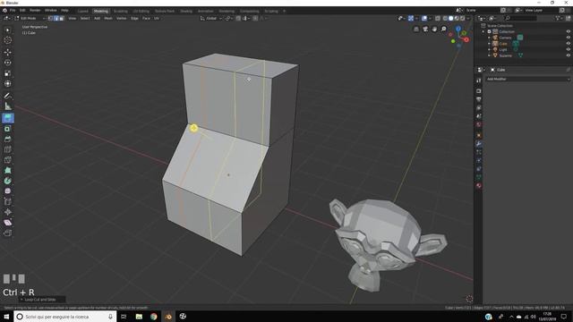This screenshot has height=322, width=573.
Task: Toggle X-ray display in viewport header
Action: 438,18
